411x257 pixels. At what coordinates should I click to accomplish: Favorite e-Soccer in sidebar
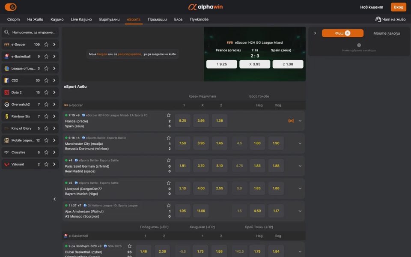[46, 45]
